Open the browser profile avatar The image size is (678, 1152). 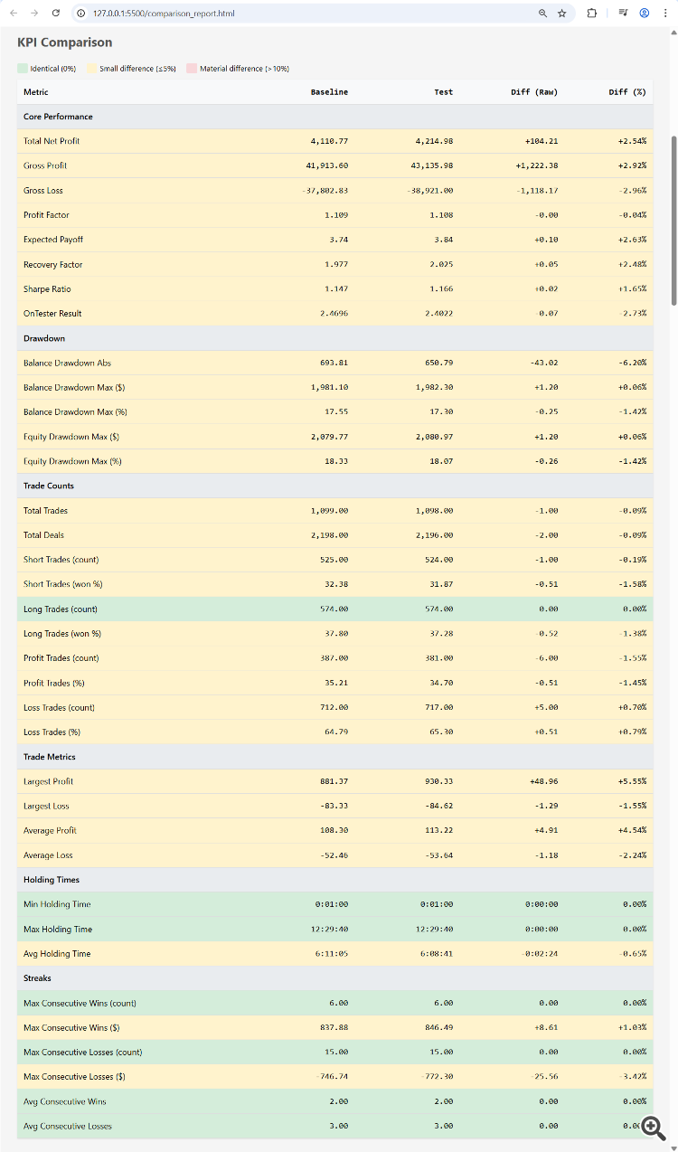(x=645, y=14)
